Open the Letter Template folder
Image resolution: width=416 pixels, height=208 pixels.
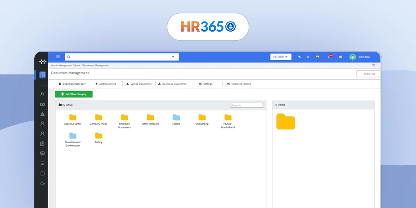[x=150, y=120]
